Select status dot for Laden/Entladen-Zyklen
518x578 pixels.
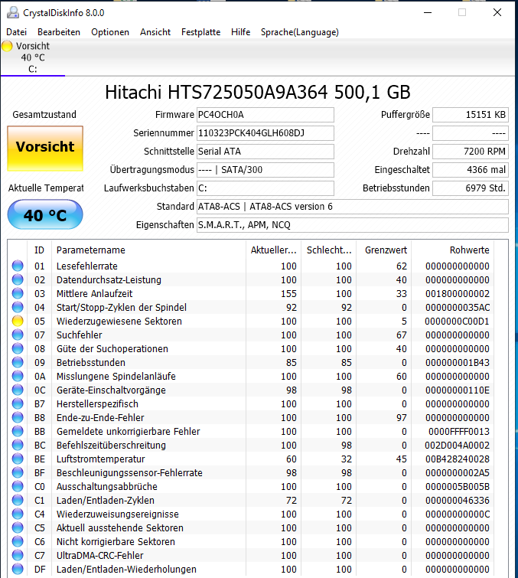point(18,500)
